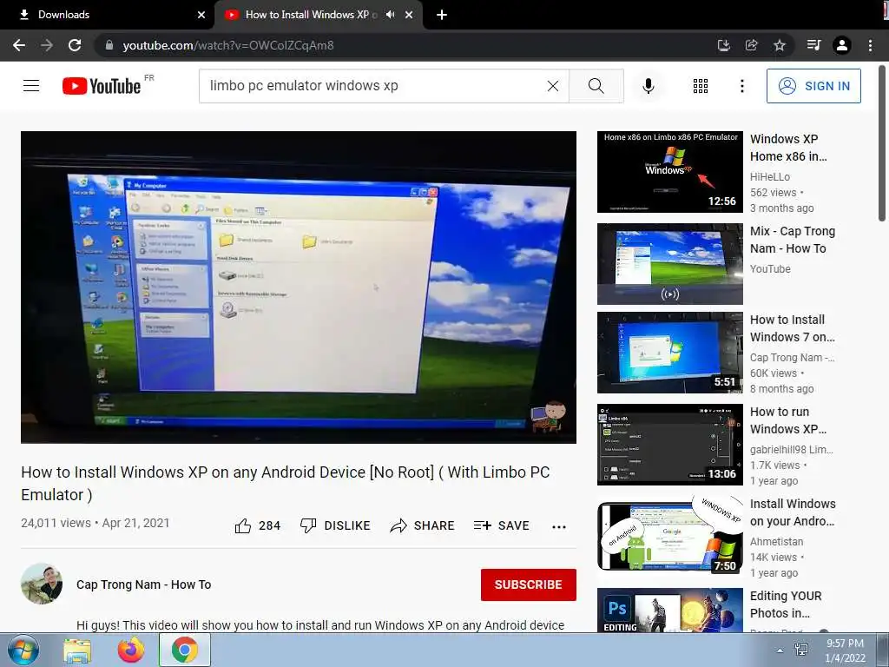Open the media control icon in Chrome toolbar
Image resolution: width=889 pixels, height=667 pixels.
tap(813, 45)
